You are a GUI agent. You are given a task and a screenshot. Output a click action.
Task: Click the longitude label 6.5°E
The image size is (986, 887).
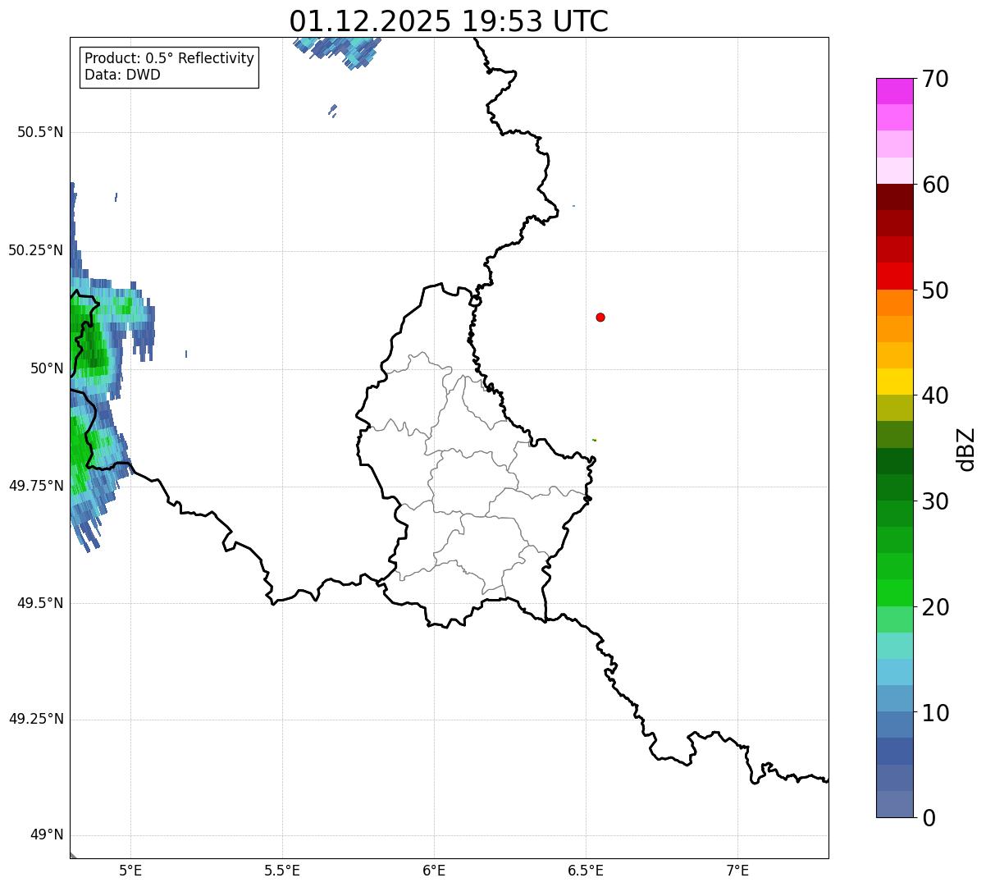click(586, 870)
